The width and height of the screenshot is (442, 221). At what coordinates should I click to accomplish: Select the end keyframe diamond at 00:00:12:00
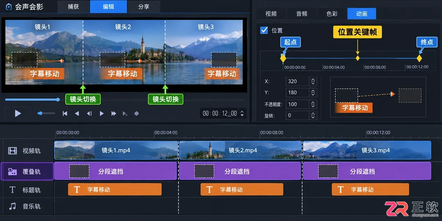(420, 58)
